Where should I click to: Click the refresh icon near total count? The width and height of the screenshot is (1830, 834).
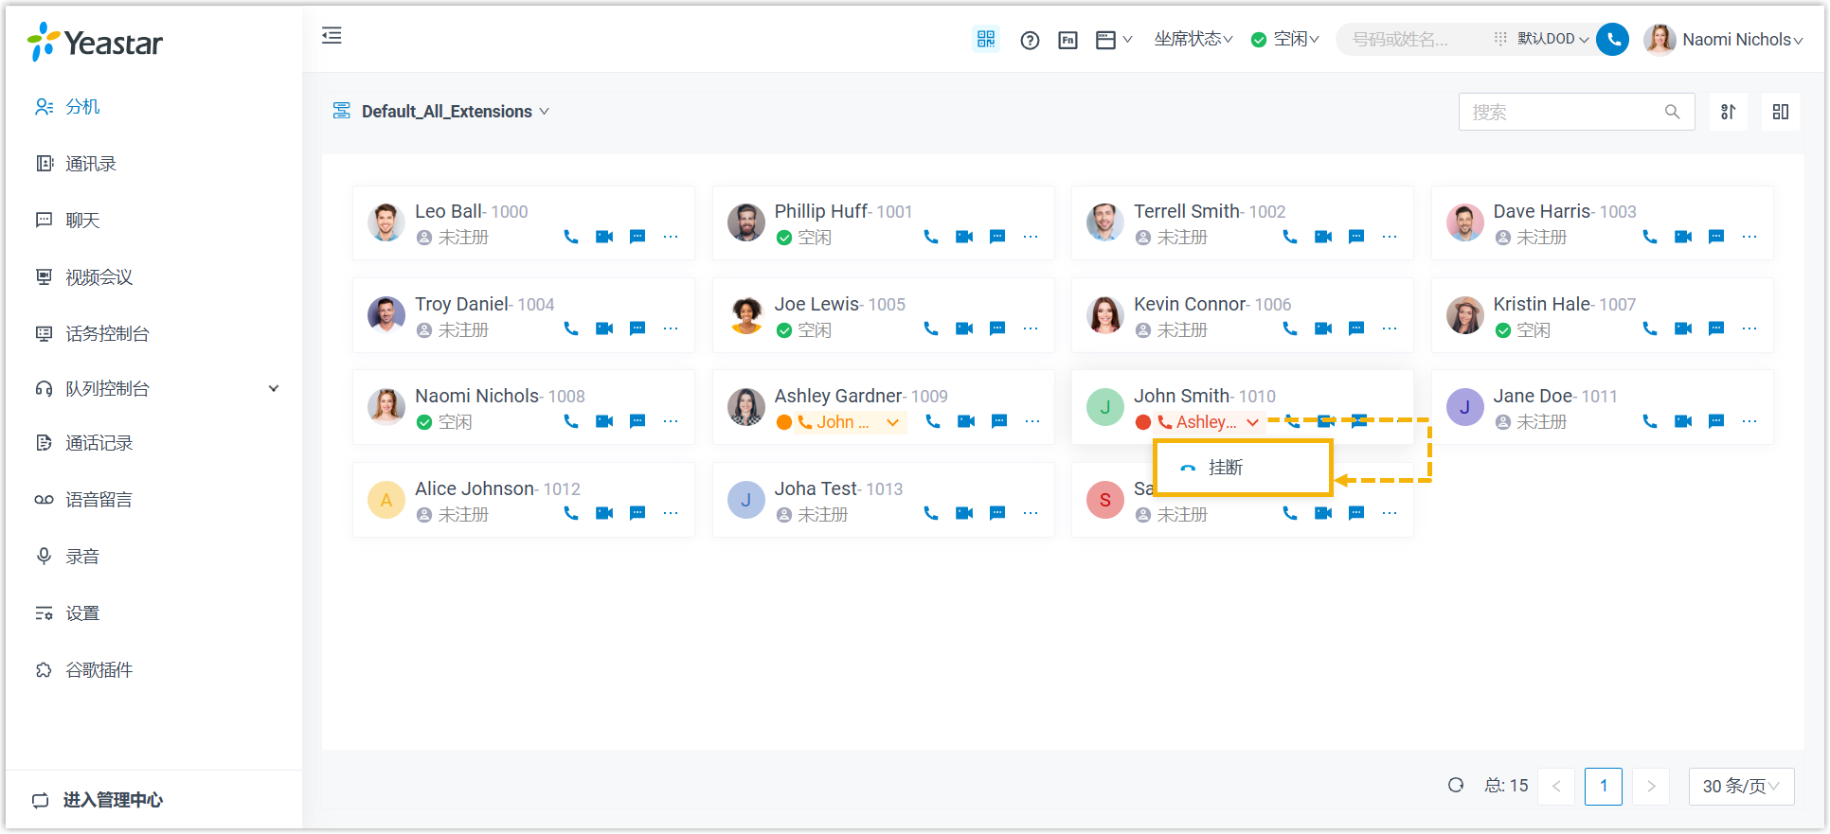[x=1456, y=785]
